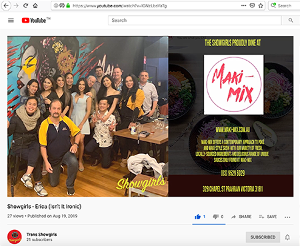Screen dimensions: 300x246
Task: Click the SUBSCRIBED button
Action: pos(263,237)
